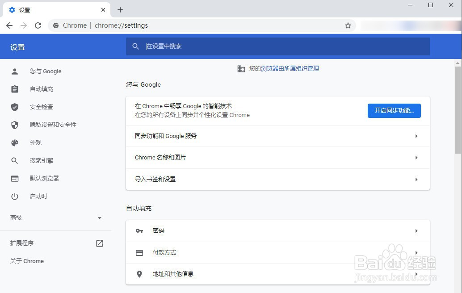Click the browser back arrow
Viewport: 462px width, 293px height.
(x=9, y=25)
